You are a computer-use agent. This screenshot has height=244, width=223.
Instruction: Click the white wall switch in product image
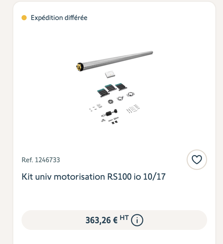coord(110,75)
